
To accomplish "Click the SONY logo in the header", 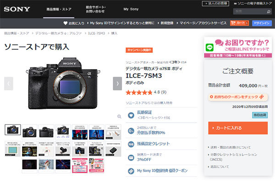I will (x=17, y=9).
